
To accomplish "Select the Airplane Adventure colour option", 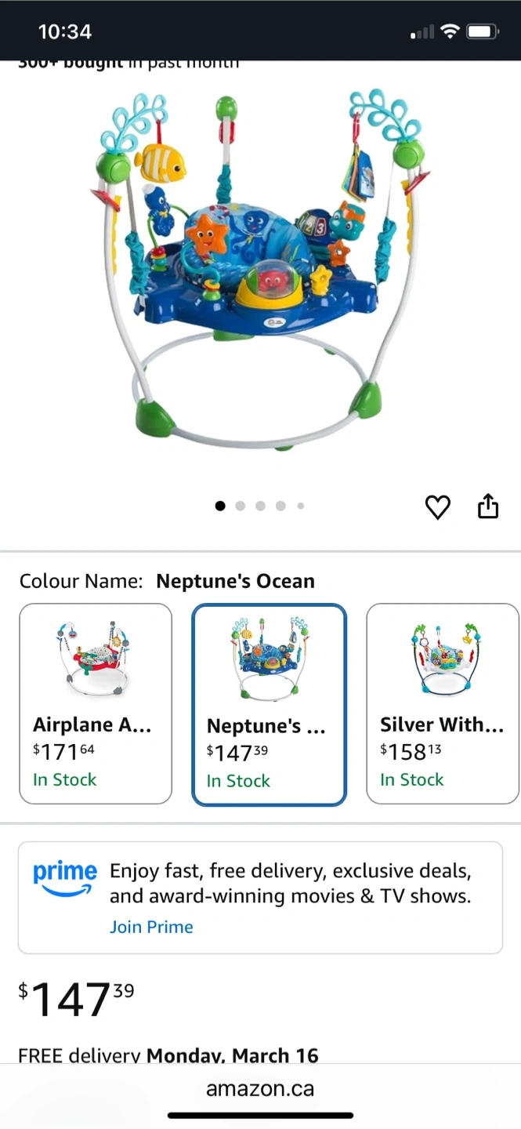I will pyautogui.click(x=96, y=703).
